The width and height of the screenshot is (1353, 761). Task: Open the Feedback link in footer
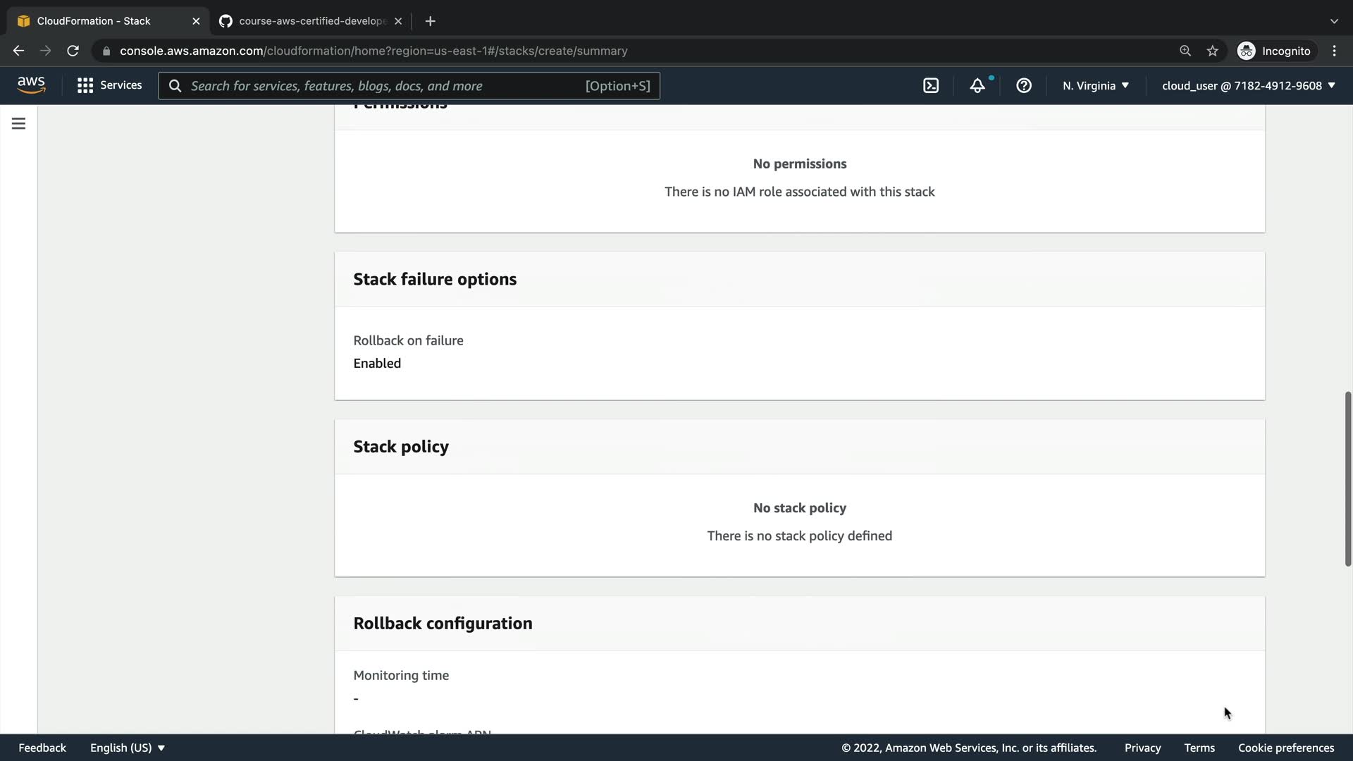tap(42, 748)
